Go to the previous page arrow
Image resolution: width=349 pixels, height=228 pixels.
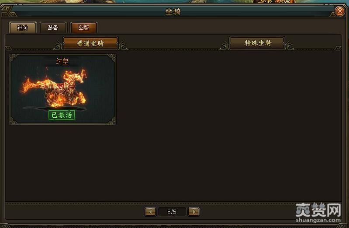150,211
